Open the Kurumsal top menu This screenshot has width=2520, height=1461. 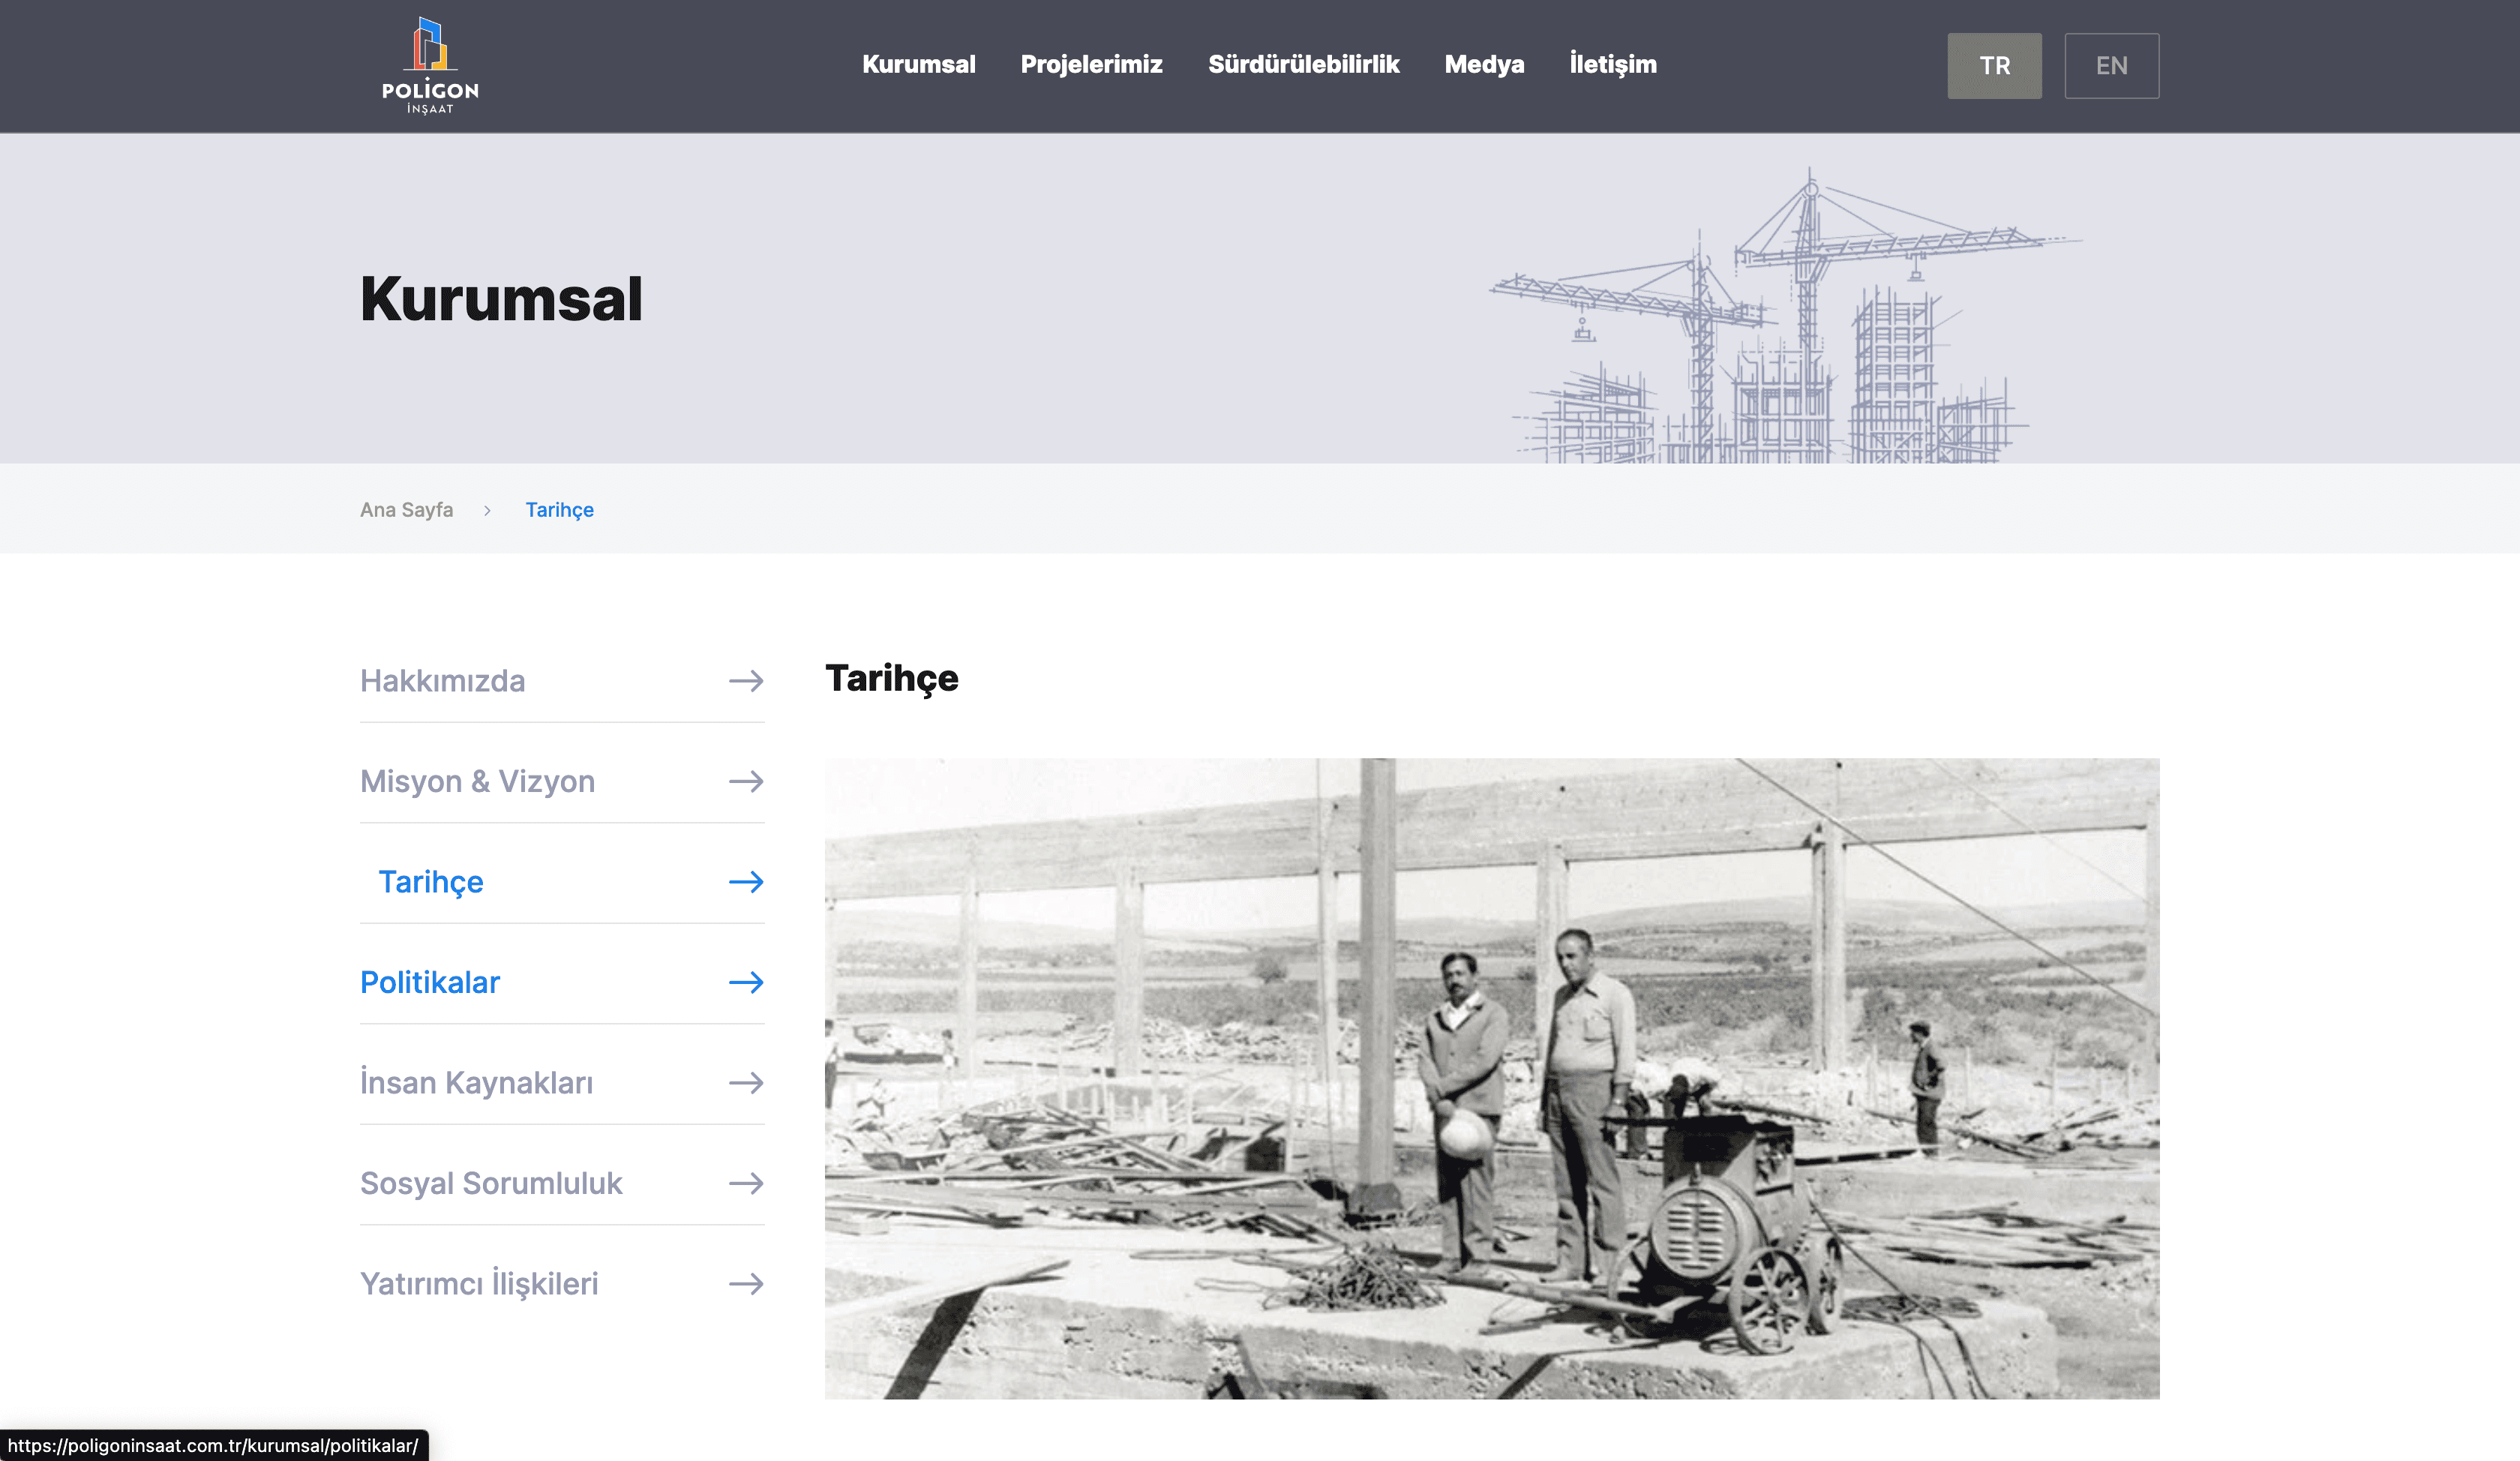918,65
